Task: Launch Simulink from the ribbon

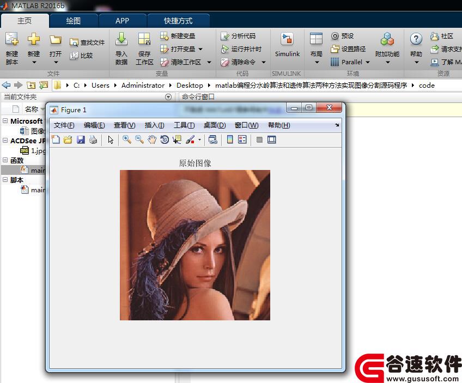Action: point(287,45)
